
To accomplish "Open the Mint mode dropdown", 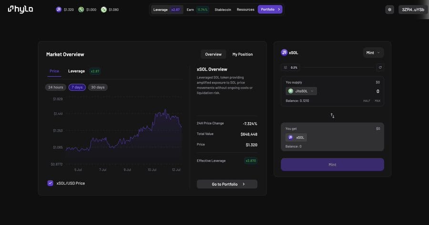I will coord(373,53).
